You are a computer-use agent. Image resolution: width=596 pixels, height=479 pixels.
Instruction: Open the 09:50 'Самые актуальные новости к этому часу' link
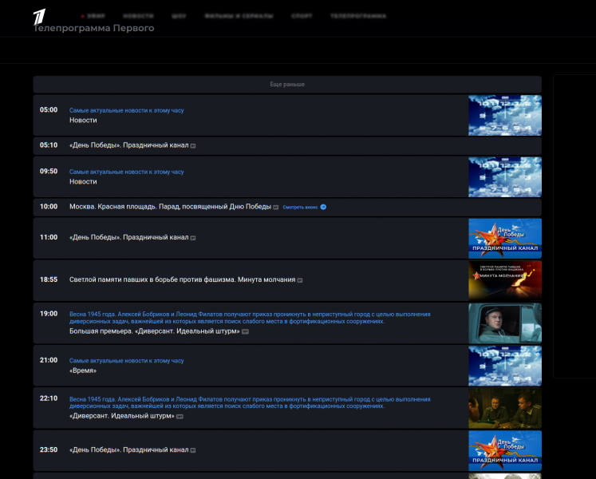click(127, 172)
